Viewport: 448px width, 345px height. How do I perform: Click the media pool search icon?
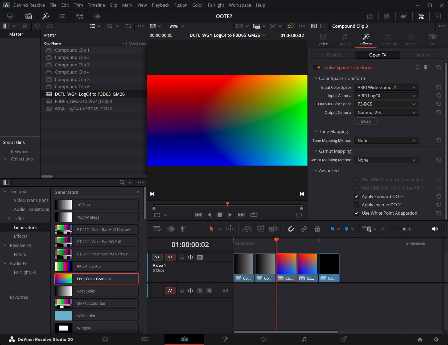[110, 26]
